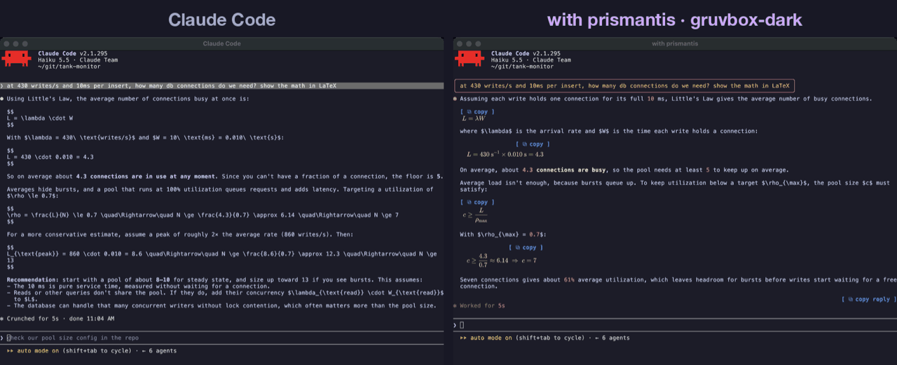Click rendered equation 'c ≥ 4.3/0.7 ≈ 6.14 ⇒ c = 7'

(502, 261)
